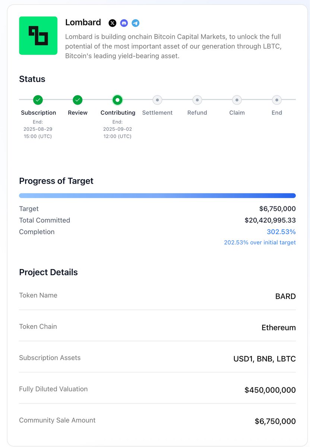Click the "USD1, BNB, LBTC" subscription assets value
The height and width of the screenshot is (447, 310).
[265, 359]
